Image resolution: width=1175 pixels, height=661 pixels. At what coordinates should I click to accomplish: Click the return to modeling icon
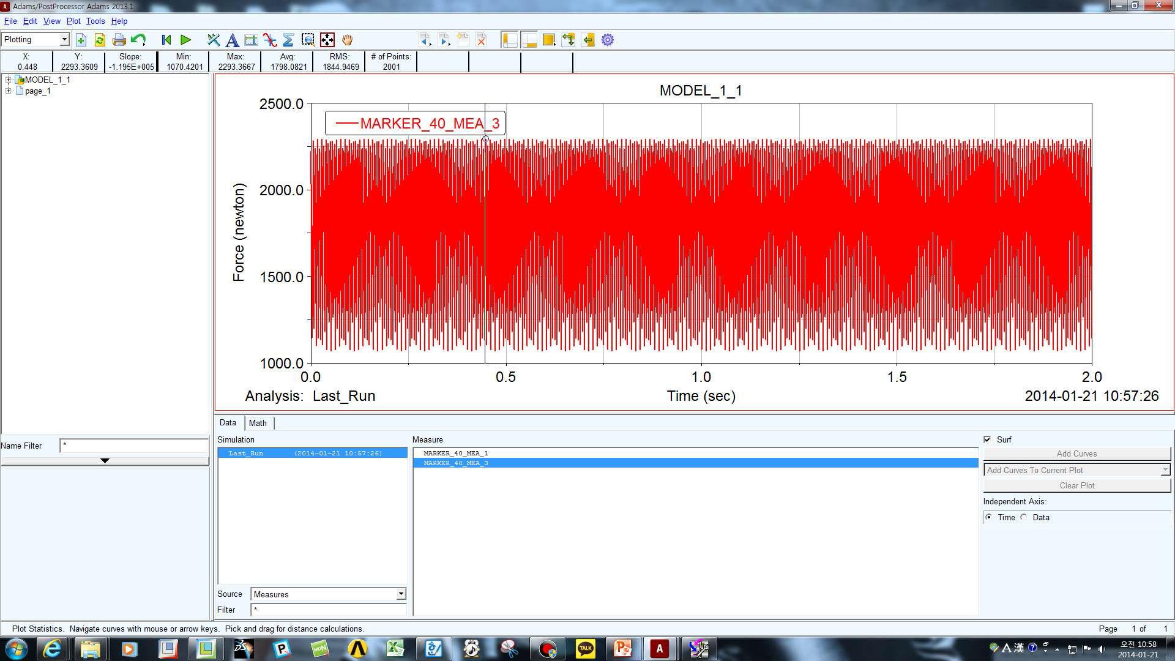[x=588, y=40]
